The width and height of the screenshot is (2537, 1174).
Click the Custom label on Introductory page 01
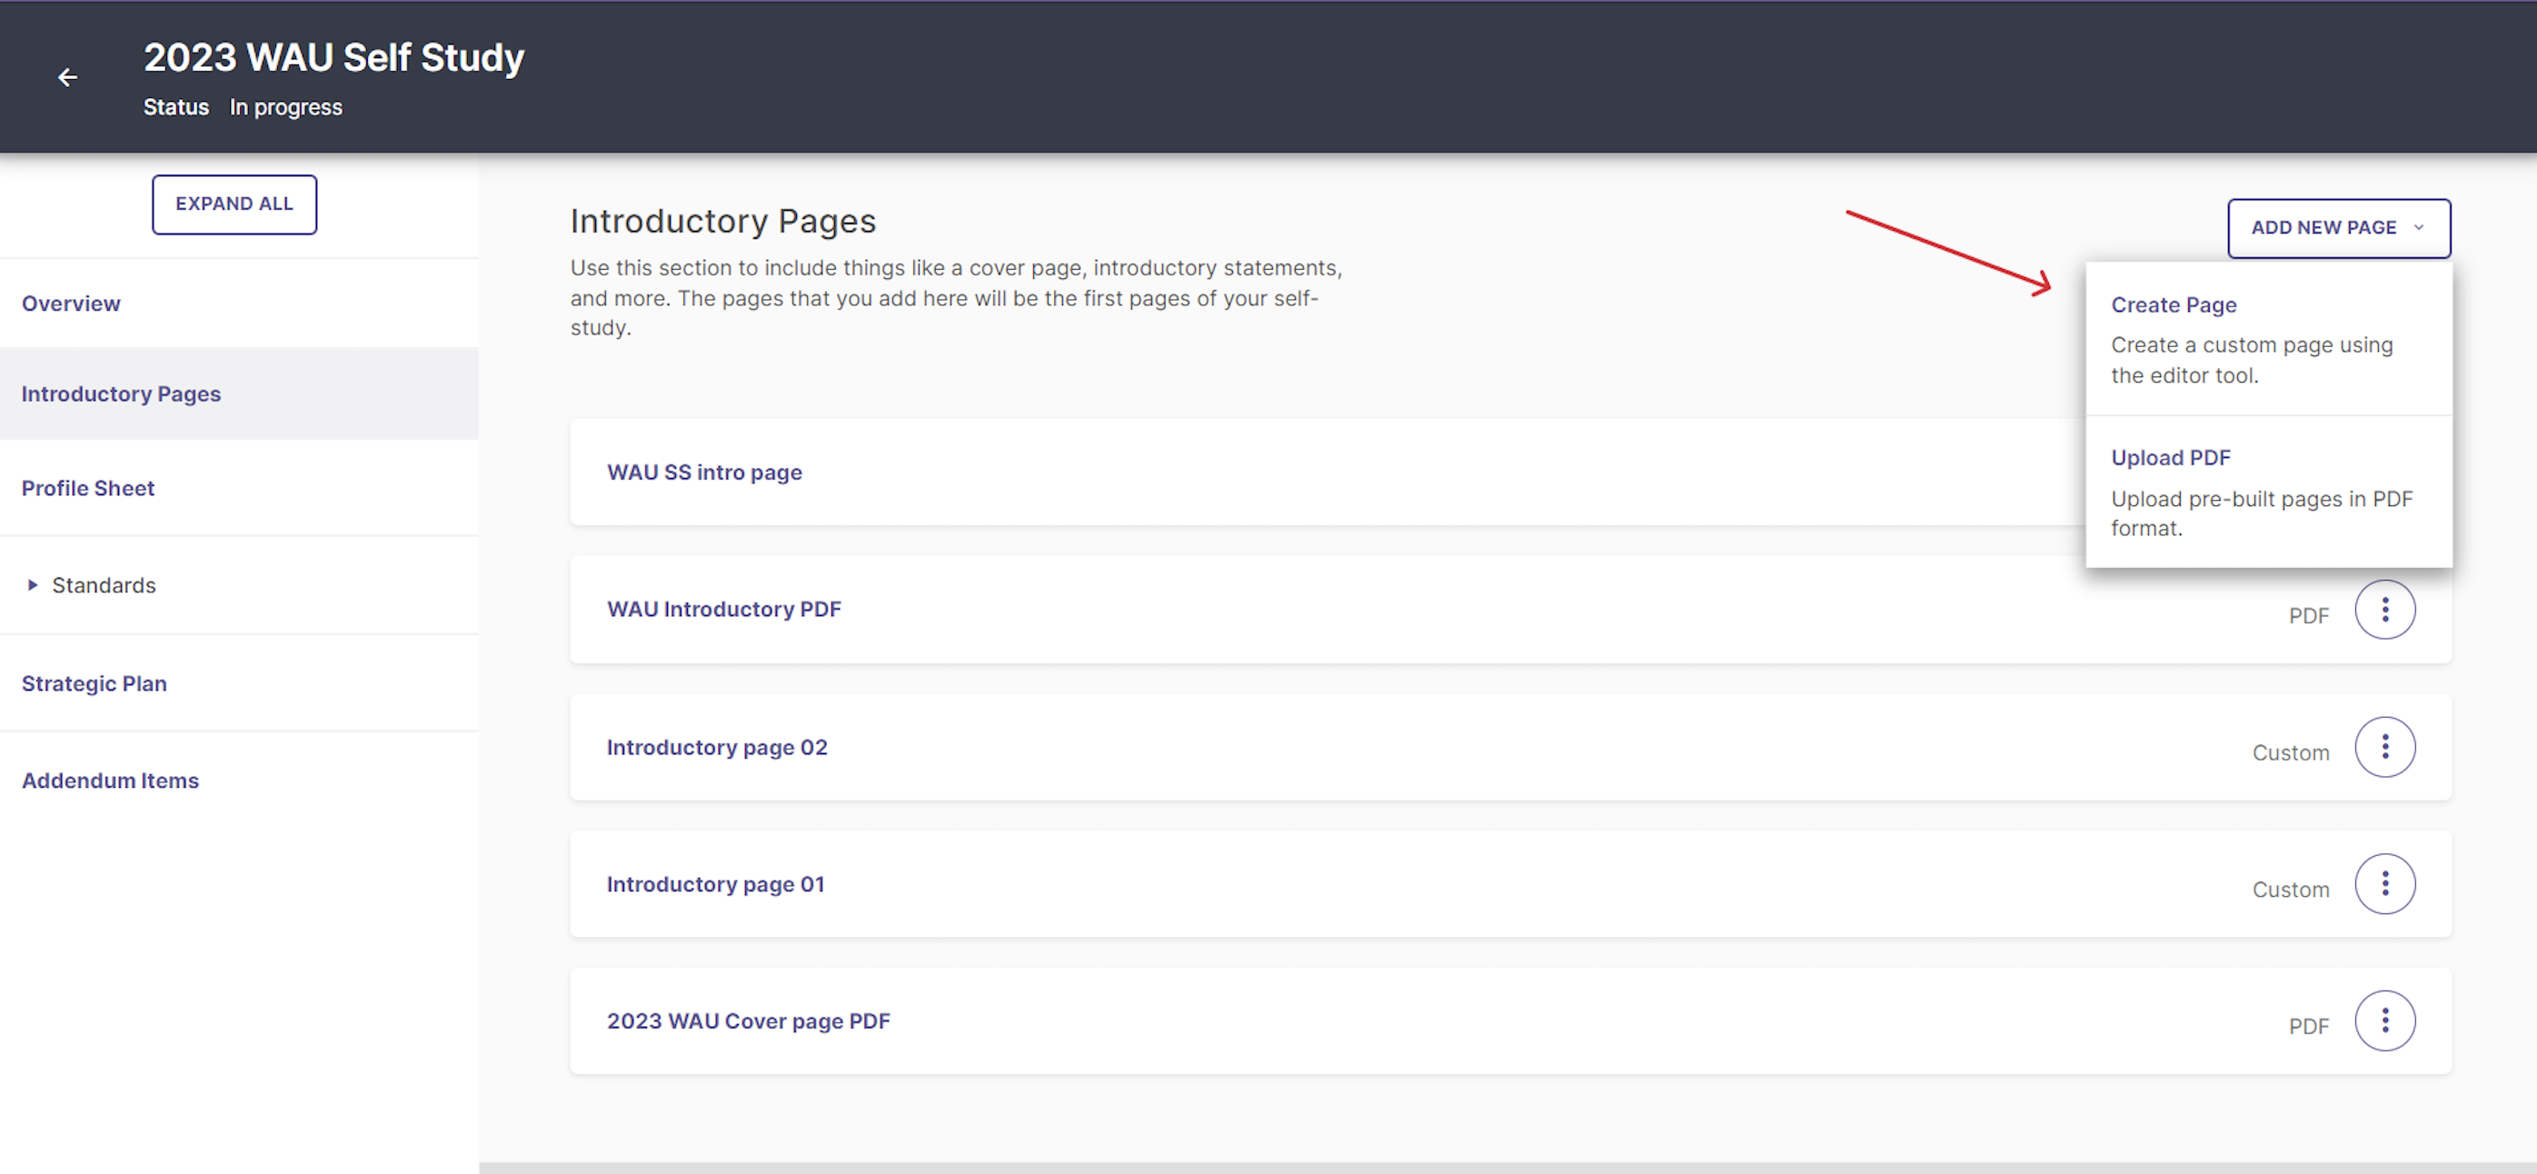(2291, 890)
